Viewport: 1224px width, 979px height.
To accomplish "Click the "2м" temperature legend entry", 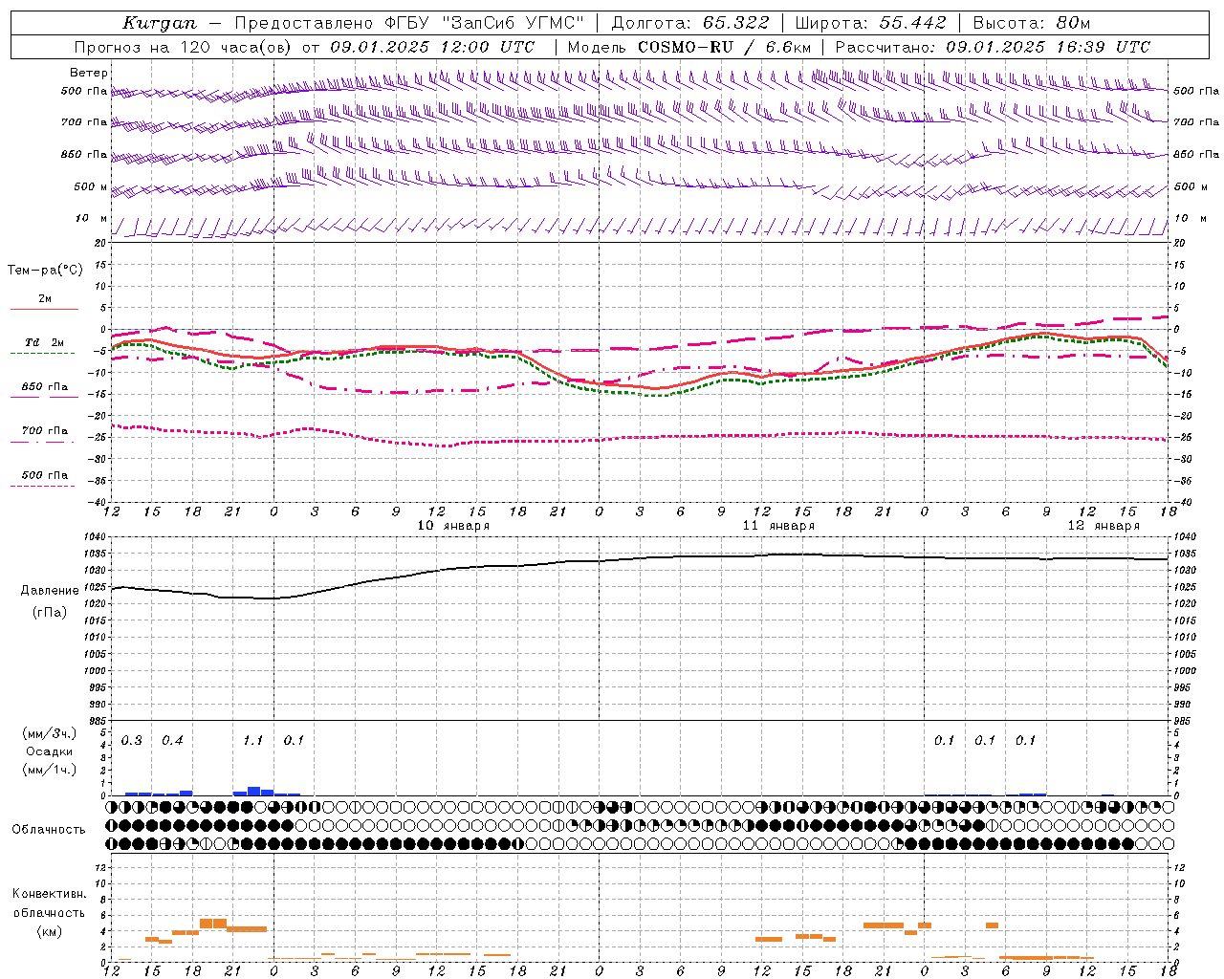I will 45,299.
